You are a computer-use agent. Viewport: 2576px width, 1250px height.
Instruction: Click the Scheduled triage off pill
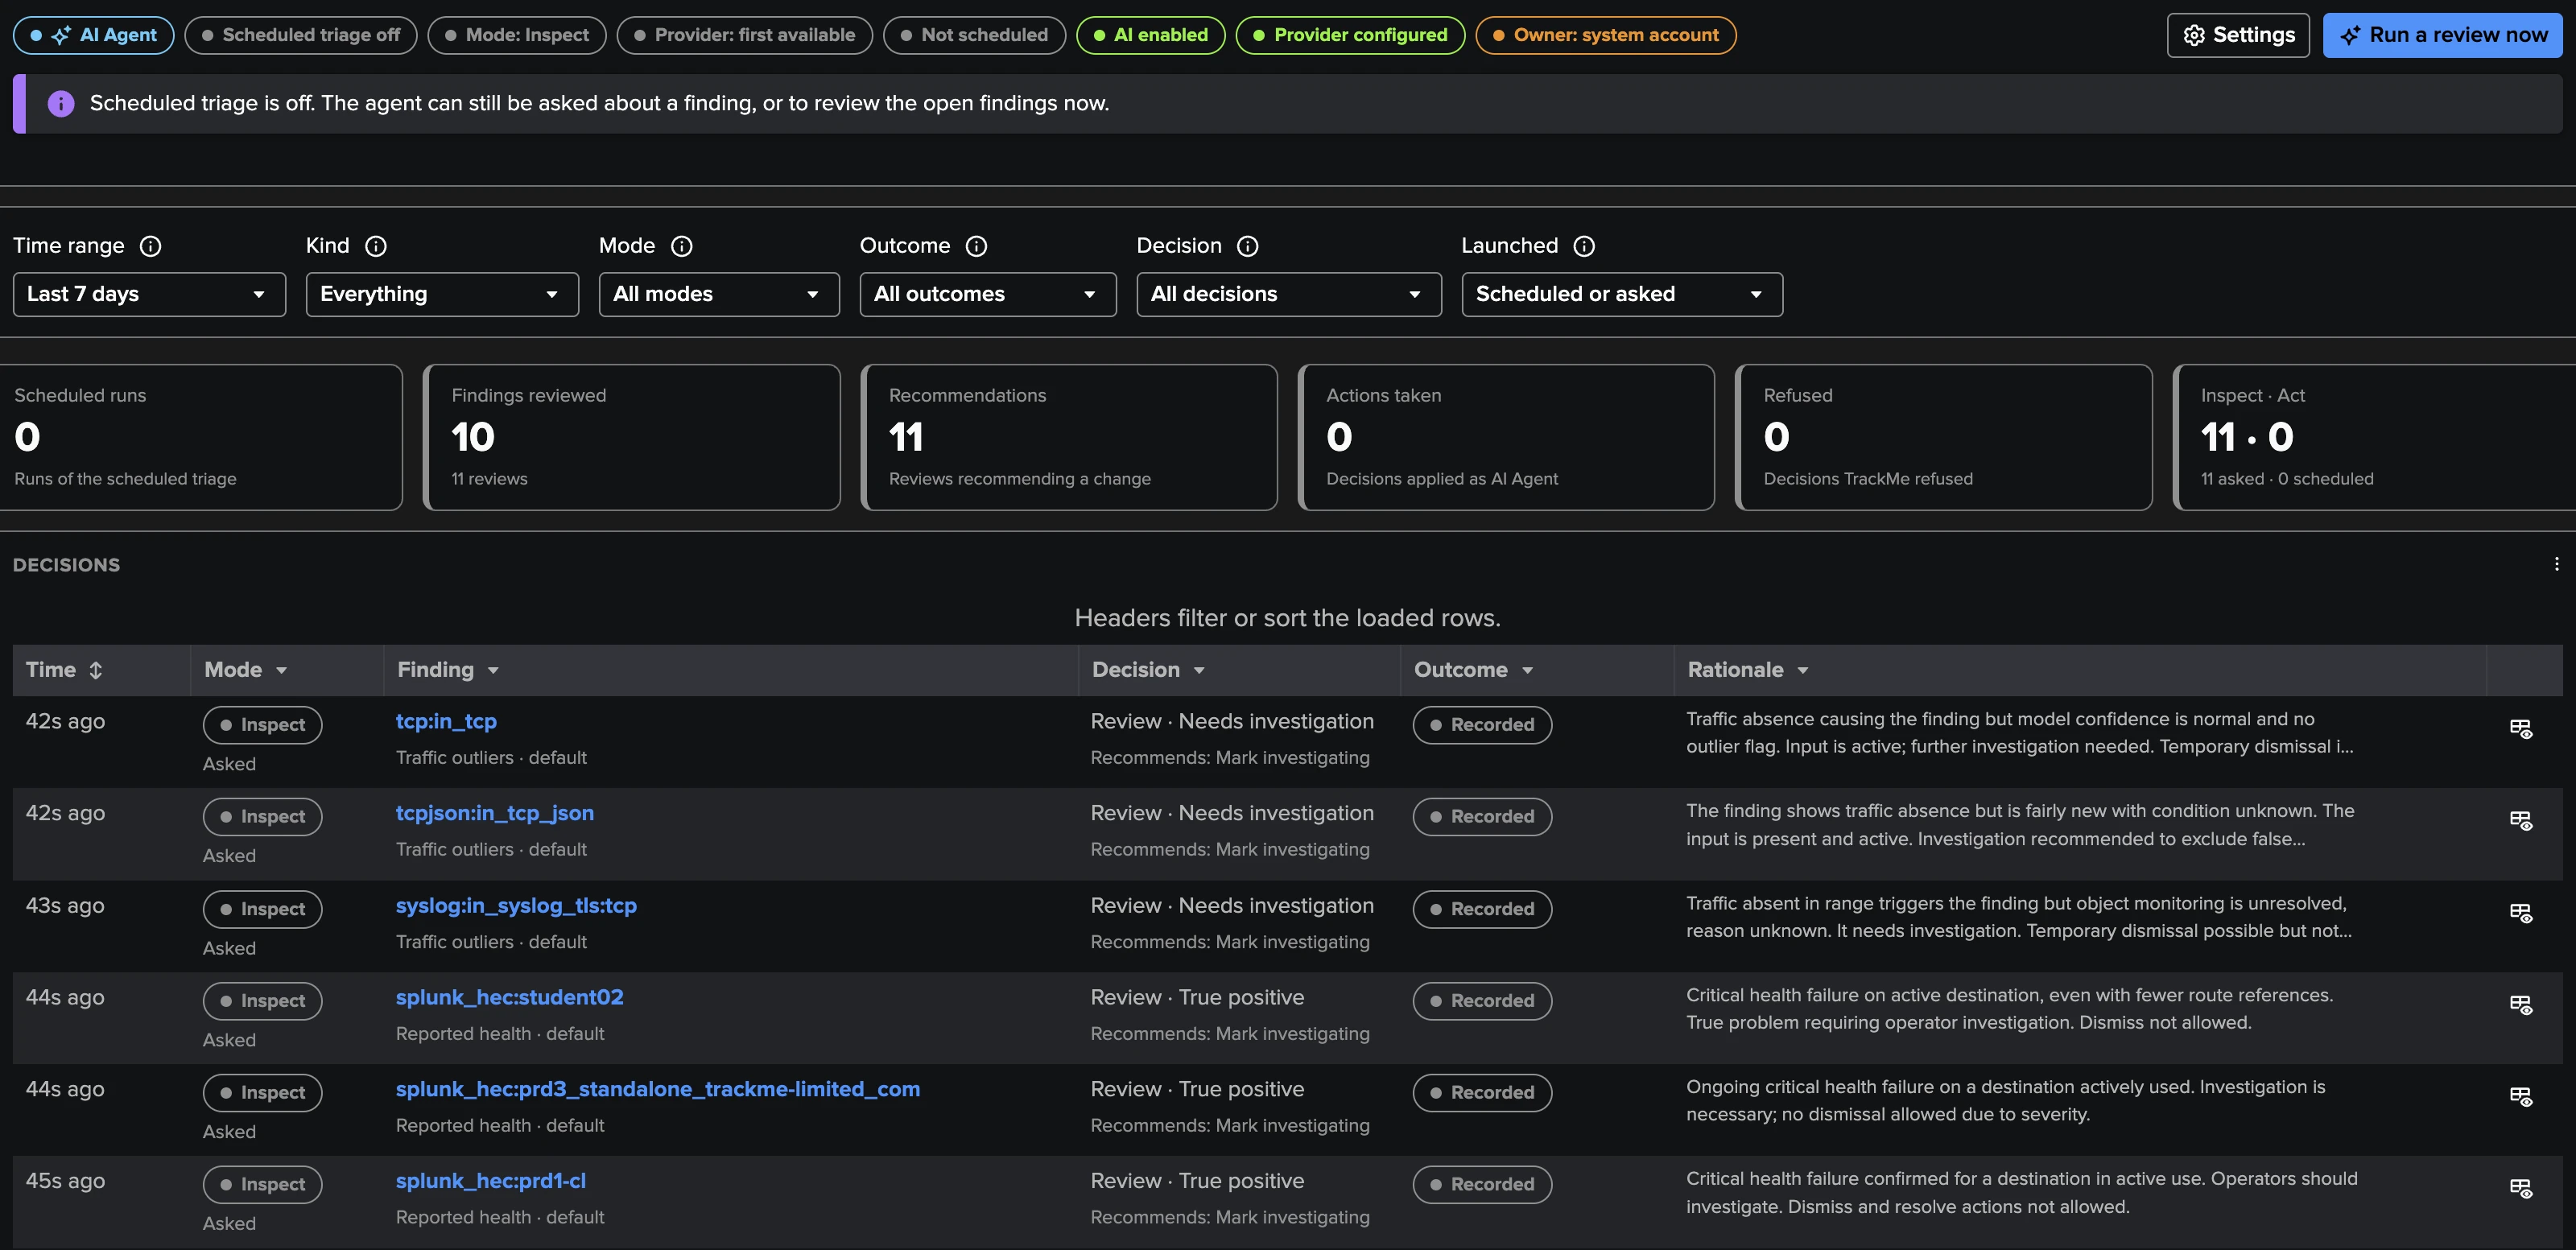[x=301, y=35]
